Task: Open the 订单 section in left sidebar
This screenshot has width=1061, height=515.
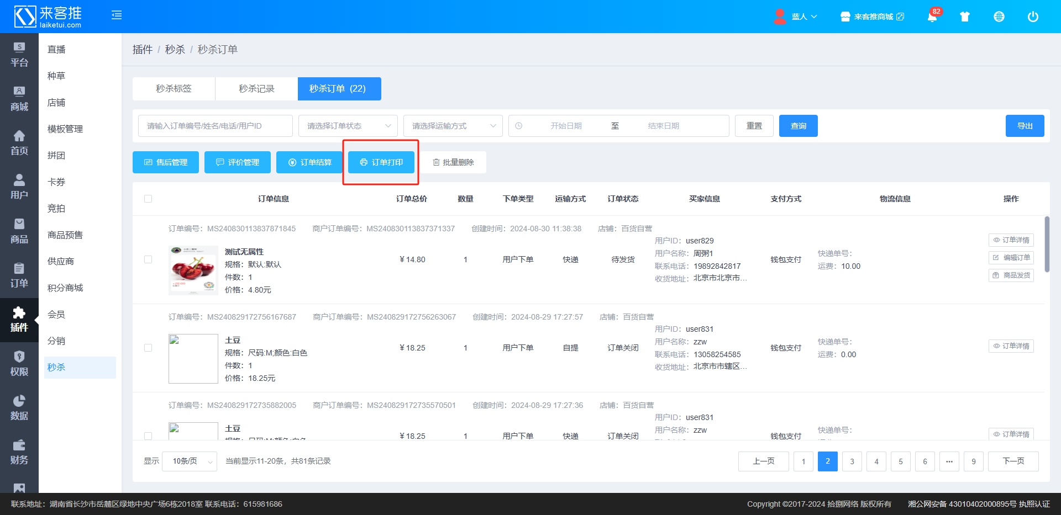Action: click(19, 275)
